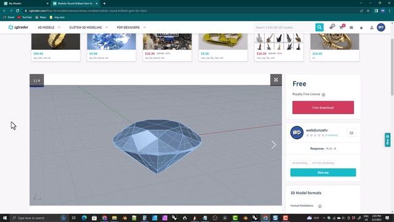Viewport: 394px width, 222px height.
Task: Launch Microsoft Edge from taskbar
Action: pyautogui.click(x=84, y=218)
